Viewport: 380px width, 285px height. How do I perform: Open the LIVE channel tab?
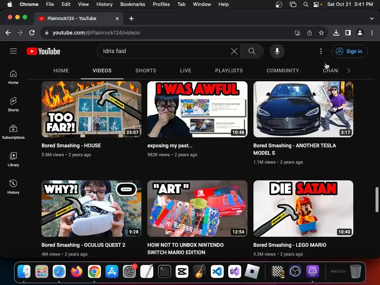186,71
